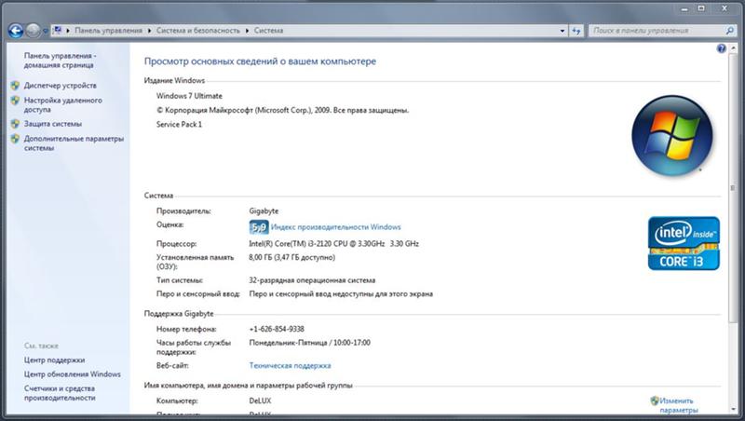
Task: Select 32-разрядная операционная система text
Action: (x=312, y=280)
